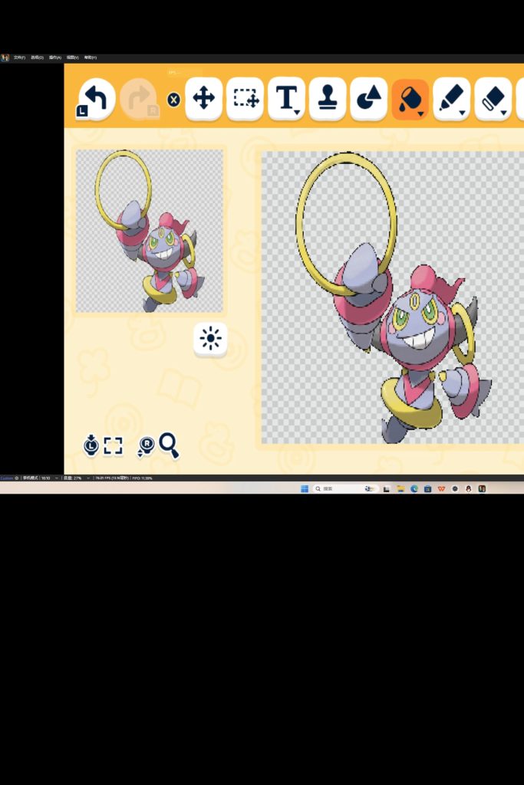This screenshot has width=524, height=785.
Task: Select the move tool with four arrows
Action: point(203,98)
